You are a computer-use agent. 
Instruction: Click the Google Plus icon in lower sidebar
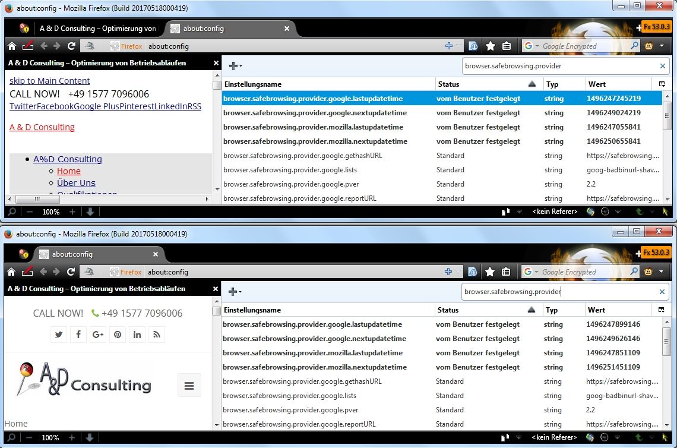(98, 335)
